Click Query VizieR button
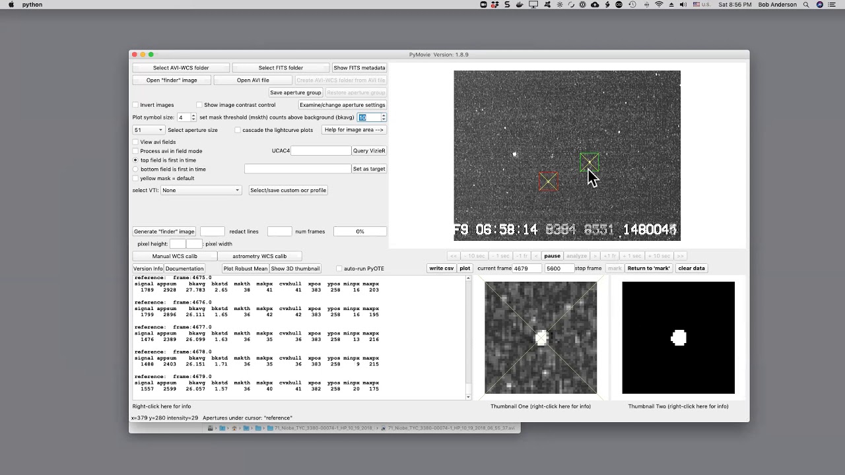This screenshot has width=845, height=475. [x=369, y=150]
